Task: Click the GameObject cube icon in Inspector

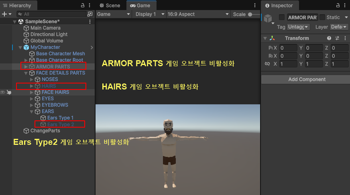Action: tap(268, 18)
